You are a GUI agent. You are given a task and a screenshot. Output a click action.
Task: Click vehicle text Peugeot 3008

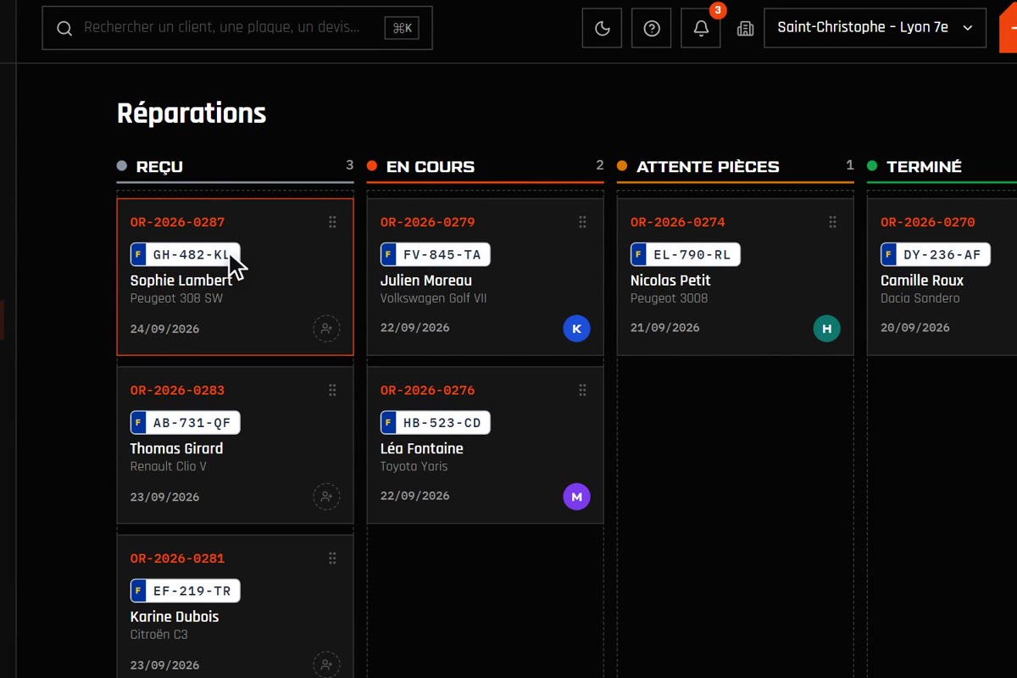point(669,298)
